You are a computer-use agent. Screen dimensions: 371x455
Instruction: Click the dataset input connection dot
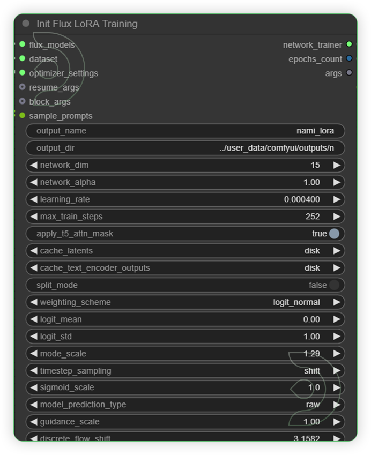(x=22, y=59)
